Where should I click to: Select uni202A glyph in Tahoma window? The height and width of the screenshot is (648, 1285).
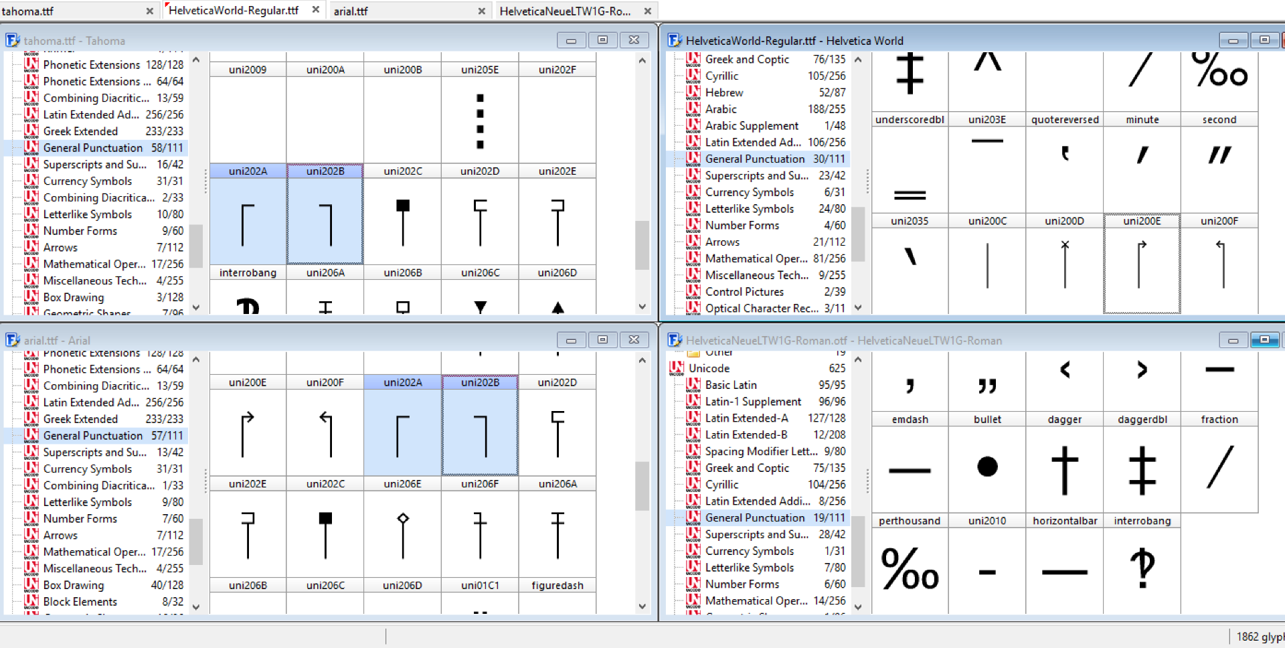coord(248,214)
